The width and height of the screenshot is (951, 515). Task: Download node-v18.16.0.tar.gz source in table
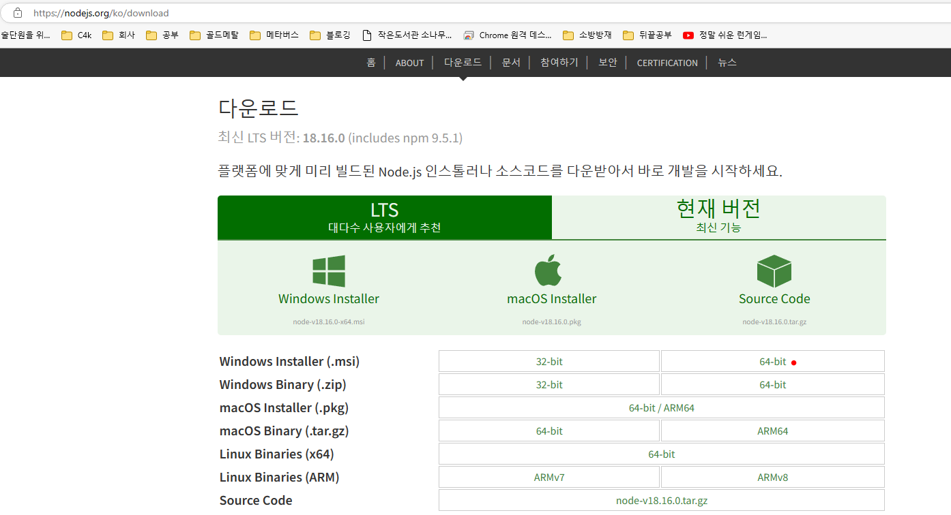[662, 501]
